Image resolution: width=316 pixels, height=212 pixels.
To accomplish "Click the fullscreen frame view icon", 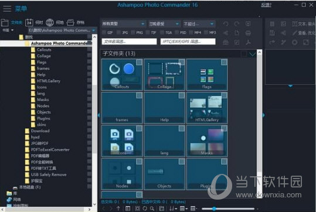I will [137, 208].
